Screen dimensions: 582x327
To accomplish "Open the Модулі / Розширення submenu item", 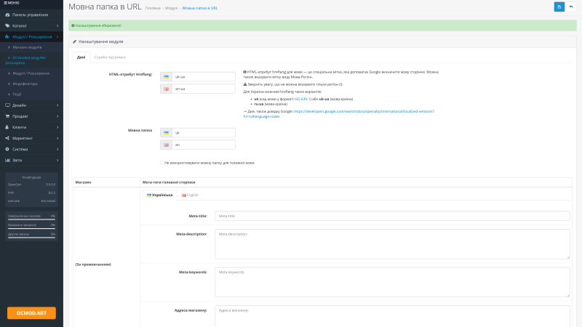I will [31, 73].
